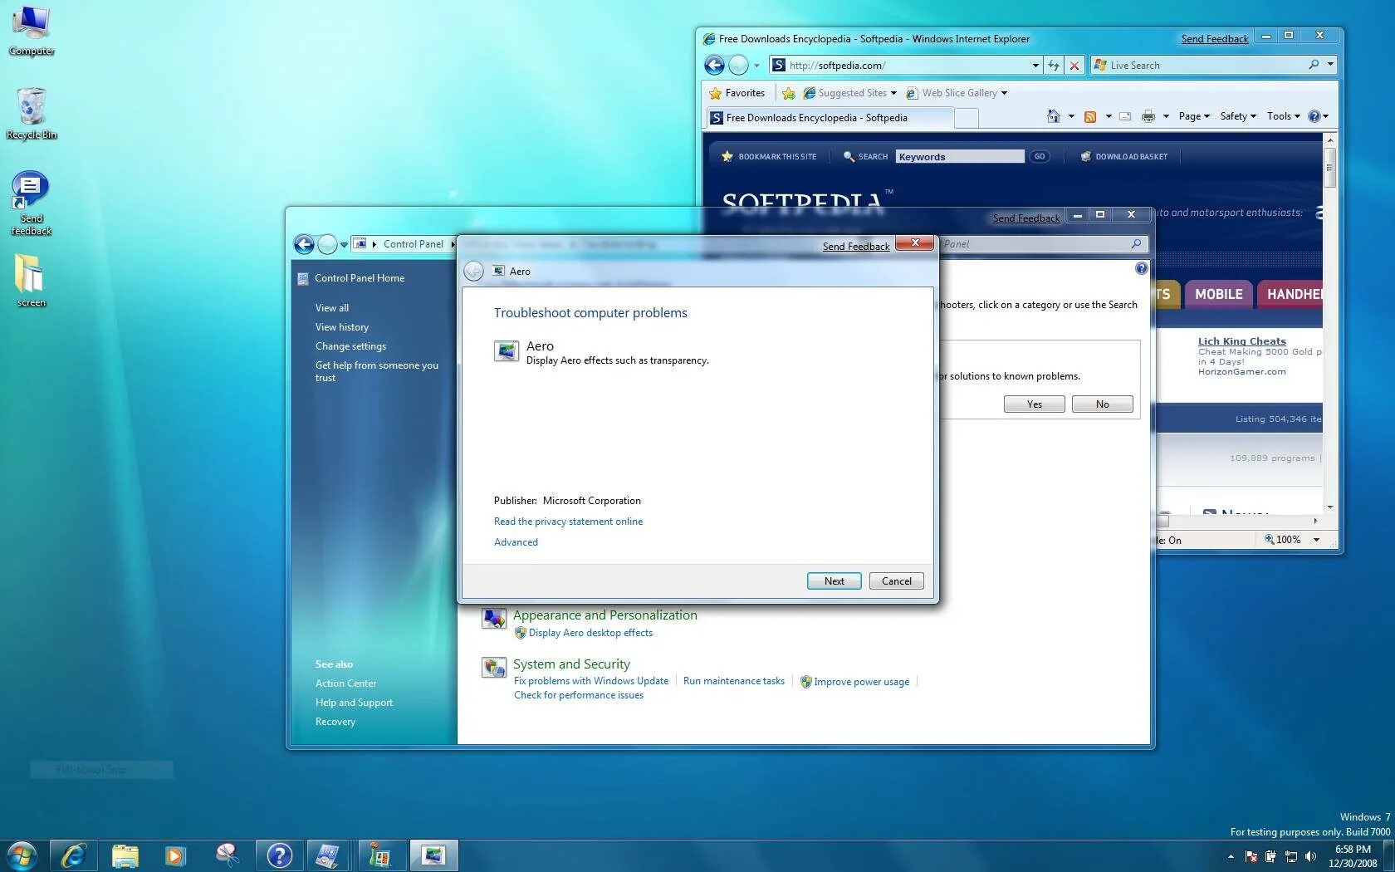Click the Back arrow in Internet Explorer
The image size is (1395, 872).
[714, 65]
